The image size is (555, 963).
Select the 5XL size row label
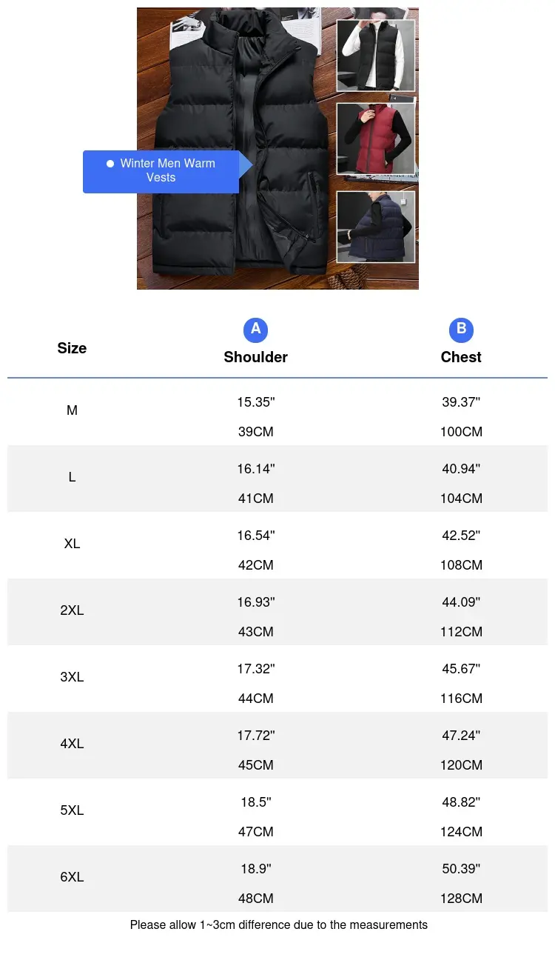pyautogui.click(x=72, y=810)
